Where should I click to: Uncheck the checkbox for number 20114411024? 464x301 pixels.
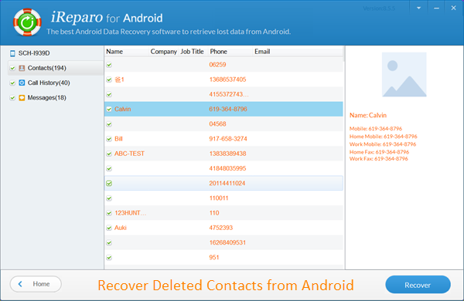tap(109, 184)
